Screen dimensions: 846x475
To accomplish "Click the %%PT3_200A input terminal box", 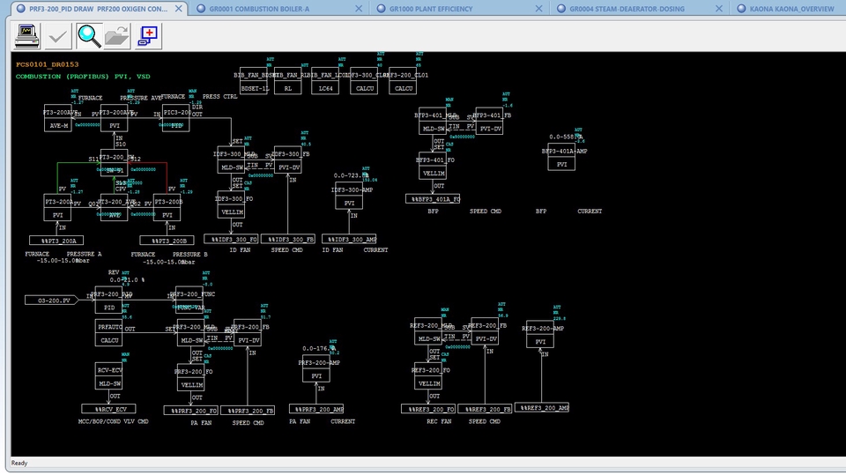I will click(56, 241).
